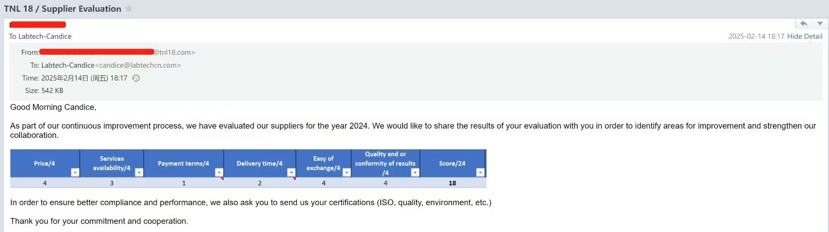Open the Payment terms/4 filter arrow

point(219,173)
